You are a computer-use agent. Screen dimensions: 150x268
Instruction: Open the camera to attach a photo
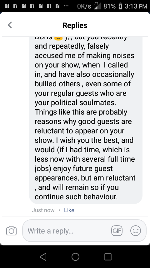(x=12, y=231)
